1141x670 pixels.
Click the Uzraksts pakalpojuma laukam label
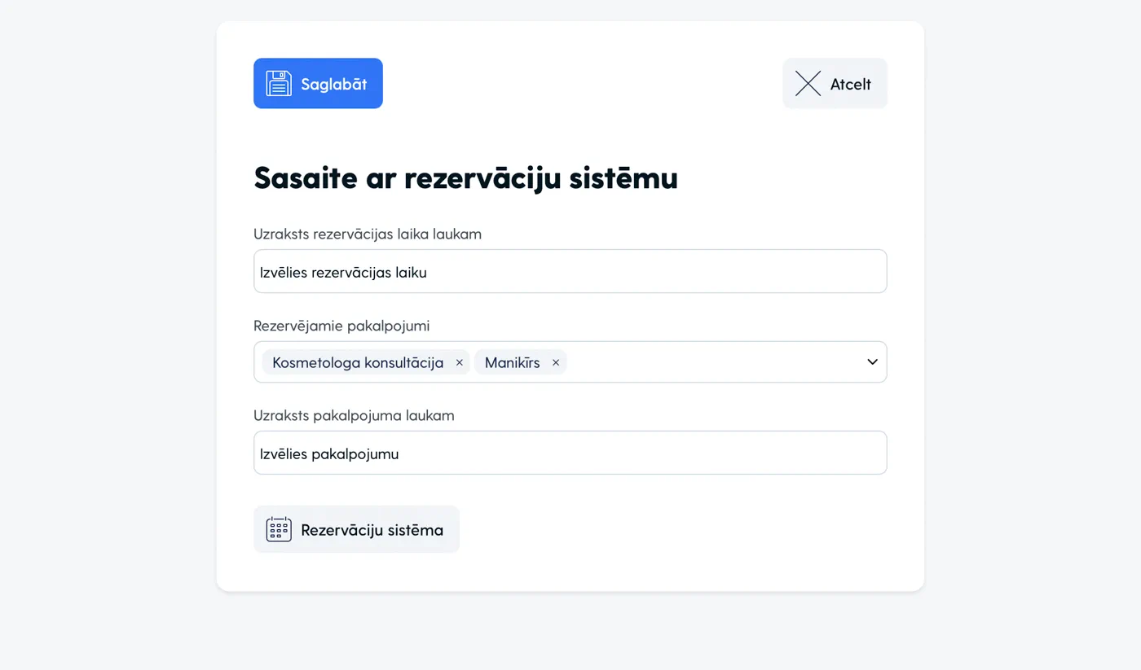[354, 415]
